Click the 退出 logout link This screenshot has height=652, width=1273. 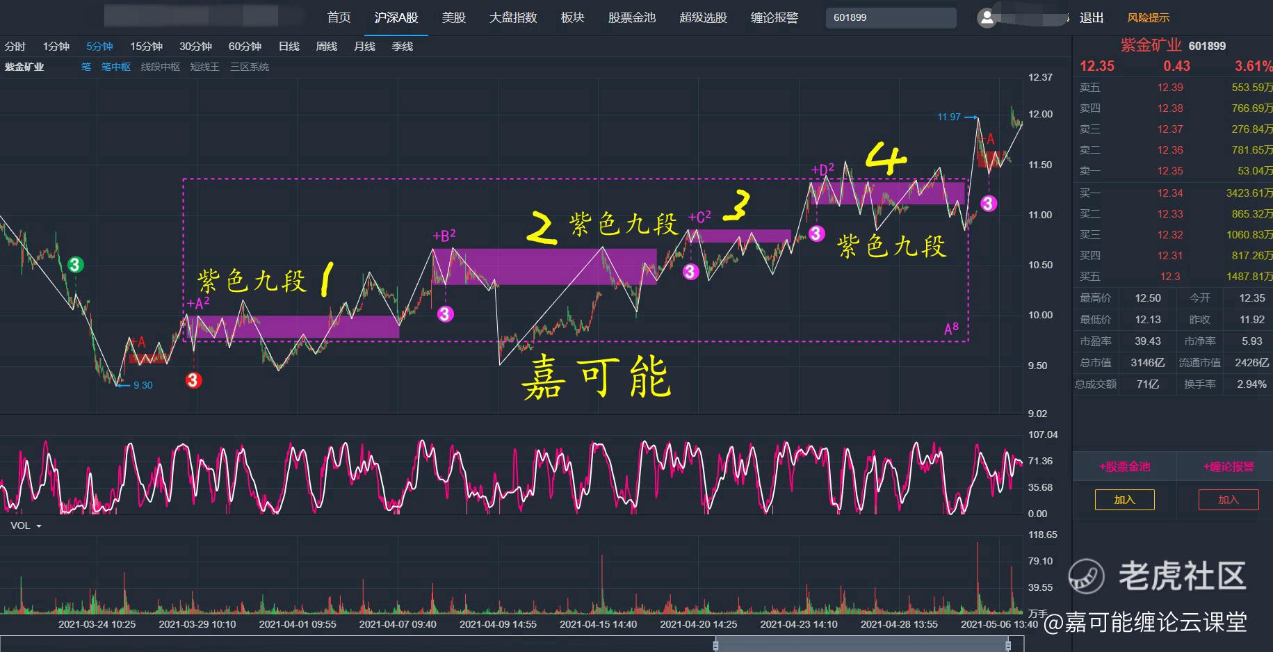(1092, 17)
